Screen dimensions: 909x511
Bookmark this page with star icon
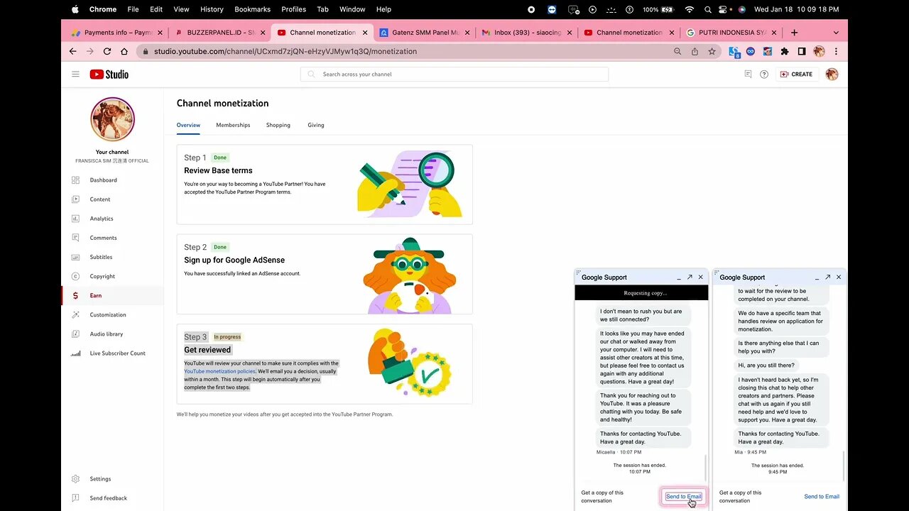tap(712, 51)
